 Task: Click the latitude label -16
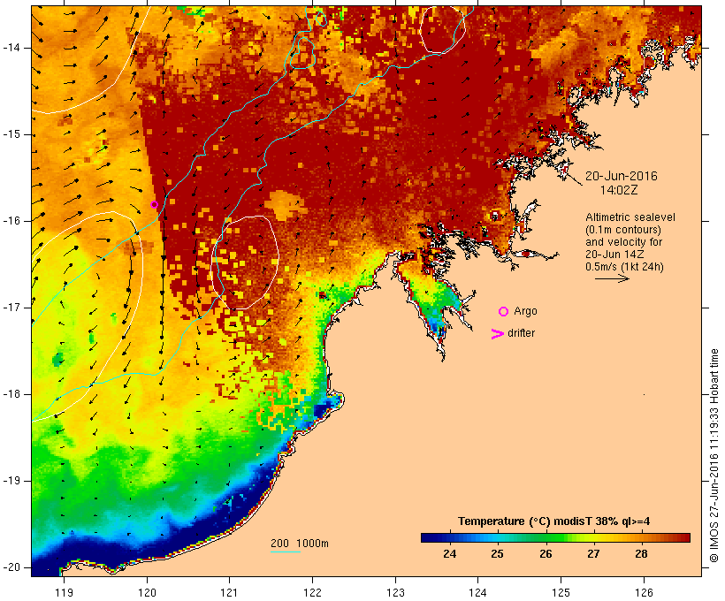click(11, 221)
